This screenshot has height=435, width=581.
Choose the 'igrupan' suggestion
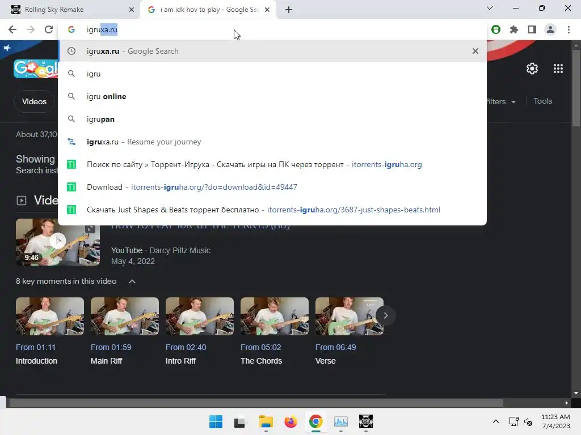pos(272,119)
